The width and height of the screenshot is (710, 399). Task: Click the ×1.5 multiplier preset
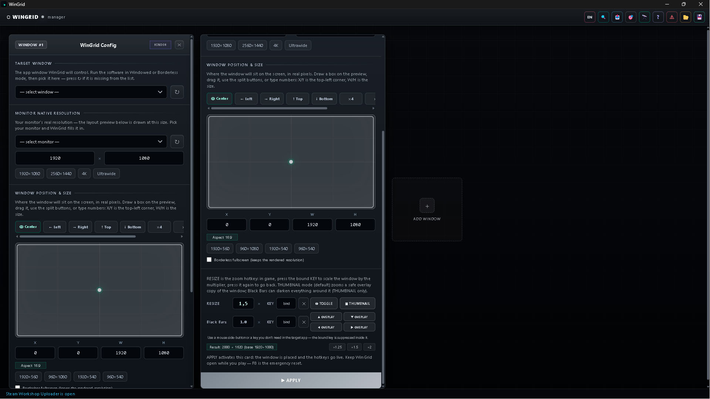click(x=354, y=347)
